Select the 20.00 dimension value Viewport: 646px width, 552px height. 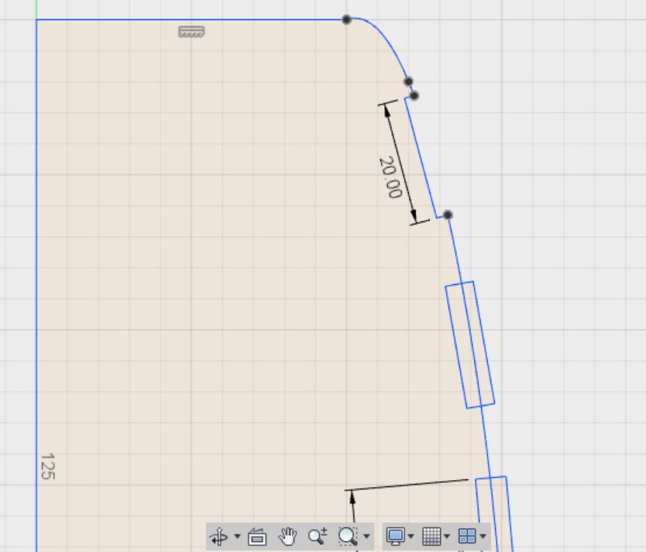(390, 177)
